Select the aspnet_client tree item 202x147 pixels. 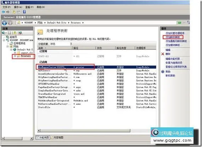(x=27, y=53)
